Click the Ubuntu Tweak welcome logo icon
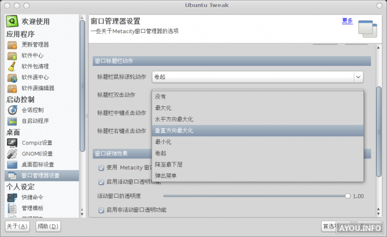This screenshot has width=387, height=237. tap(12, 21)
